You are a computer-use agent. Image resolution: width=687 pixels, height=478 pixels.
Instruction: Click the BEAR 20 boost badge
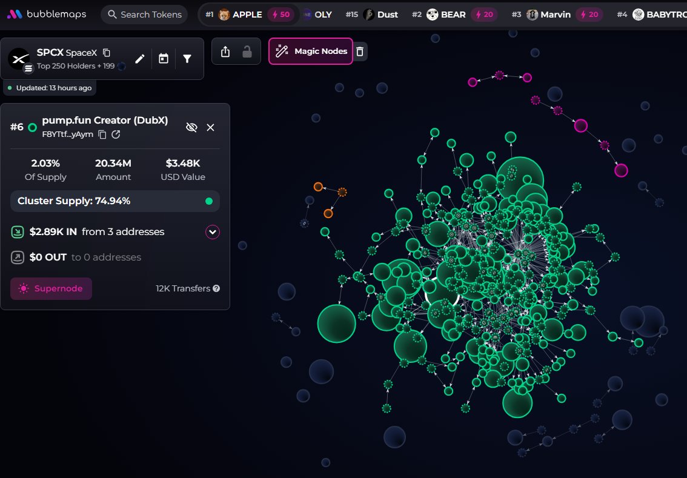pyautogui.click(x=484, y=15)
